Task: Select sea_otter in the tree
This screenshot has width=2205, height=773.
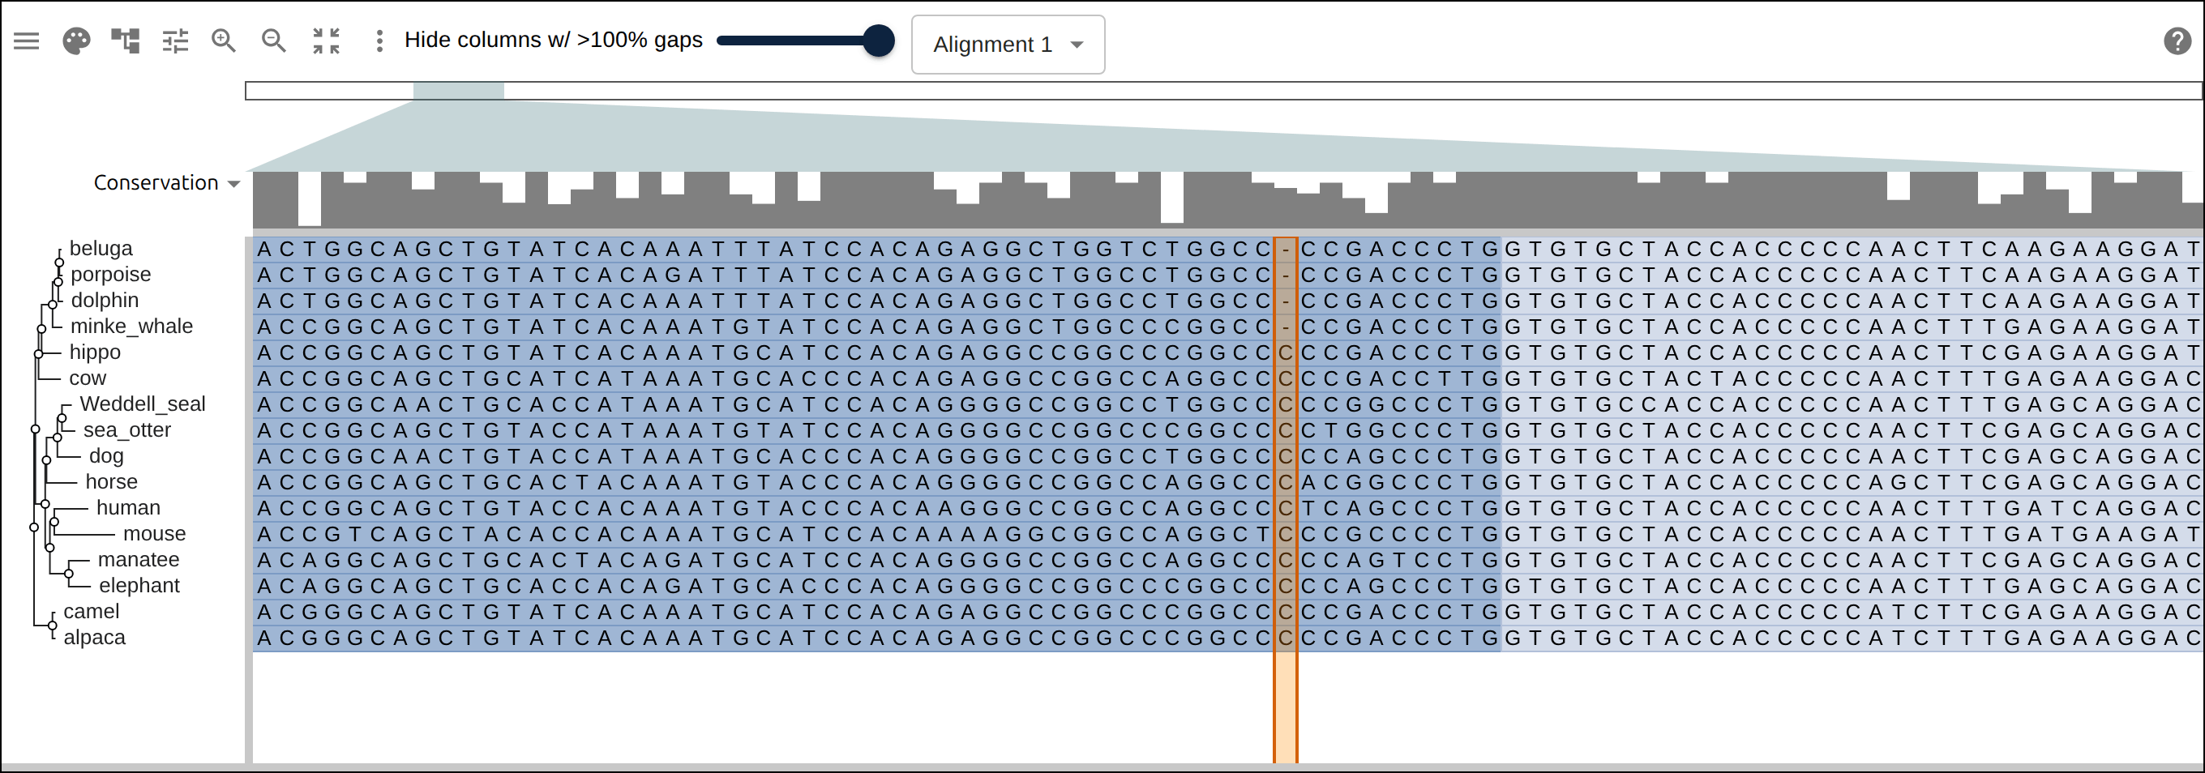Action: coord(126,429)
